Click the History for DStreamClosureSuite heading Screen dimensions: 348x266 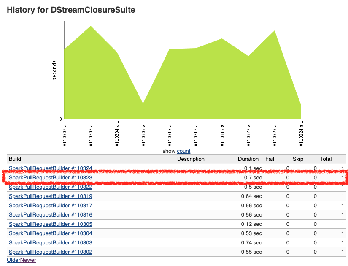point(71,10)
